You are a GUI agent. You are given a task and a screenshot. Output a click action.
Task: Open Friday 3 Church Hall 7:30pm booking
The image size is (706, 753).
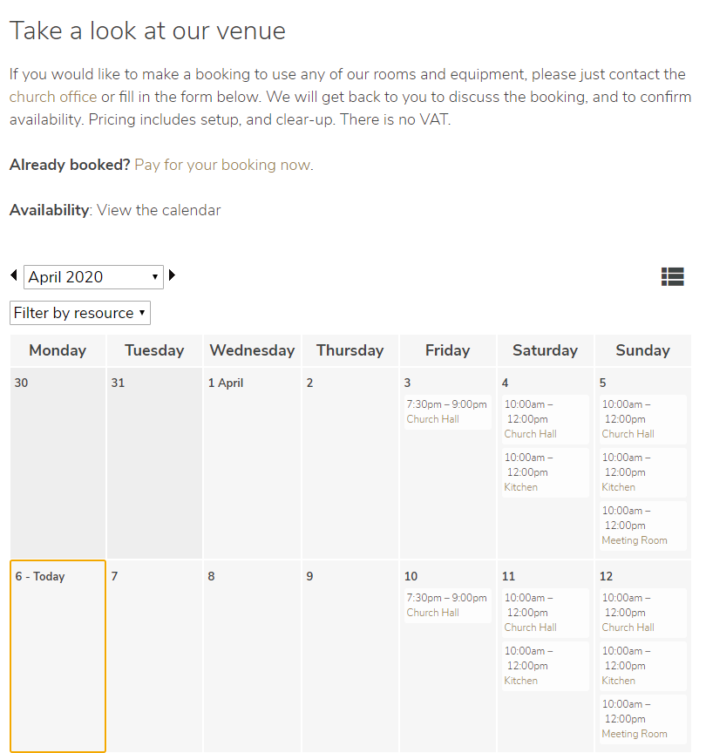[447, 411]
